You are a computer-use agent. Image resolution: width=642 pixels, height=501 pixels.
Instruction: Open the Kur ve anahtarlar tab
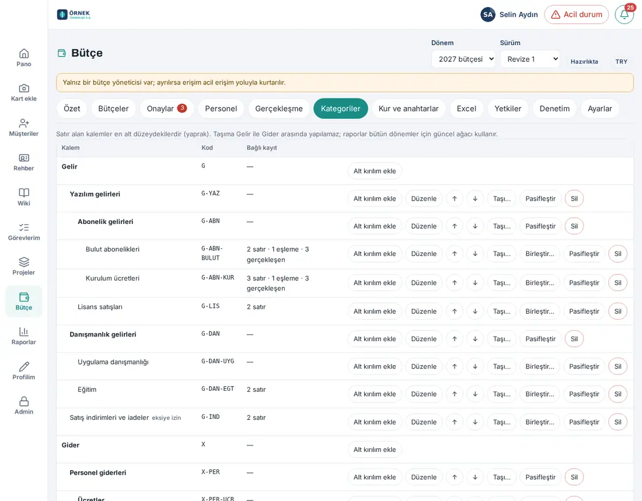click(408, 108)
